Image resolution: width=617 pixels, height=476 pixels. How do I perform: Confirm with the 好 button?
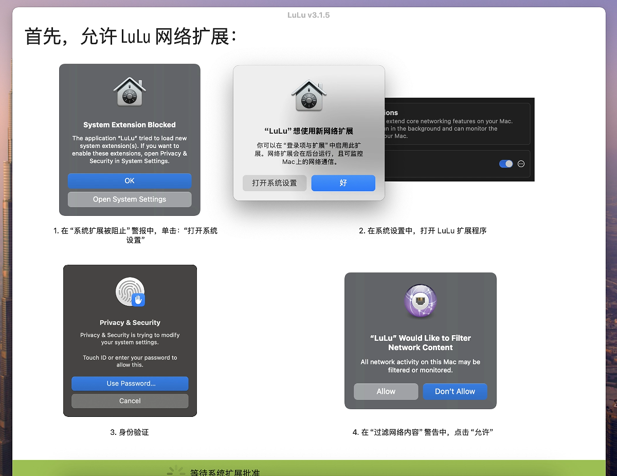[x=343, y=183]
